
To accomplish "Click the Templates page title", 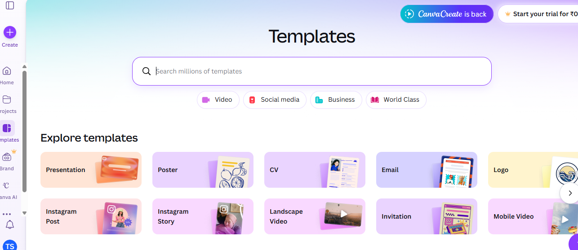I will click(312, 36).
